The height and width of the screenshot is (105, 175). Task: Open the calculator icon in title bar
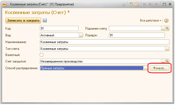point(131,4)
